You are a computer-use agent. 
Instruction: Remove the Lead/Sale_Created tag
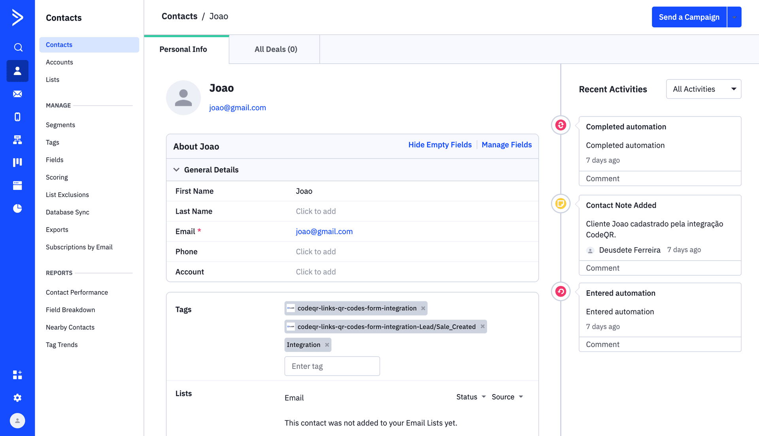click(x=482, y=327)
